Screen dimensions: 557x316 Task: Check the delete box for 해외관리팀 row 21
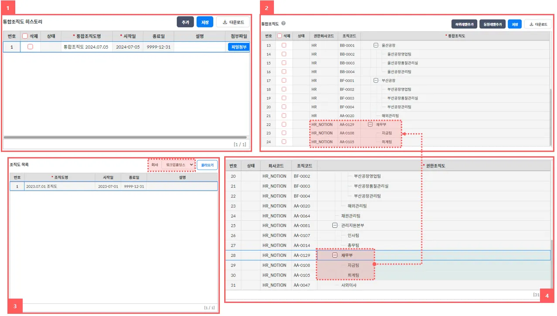point(284,115)
